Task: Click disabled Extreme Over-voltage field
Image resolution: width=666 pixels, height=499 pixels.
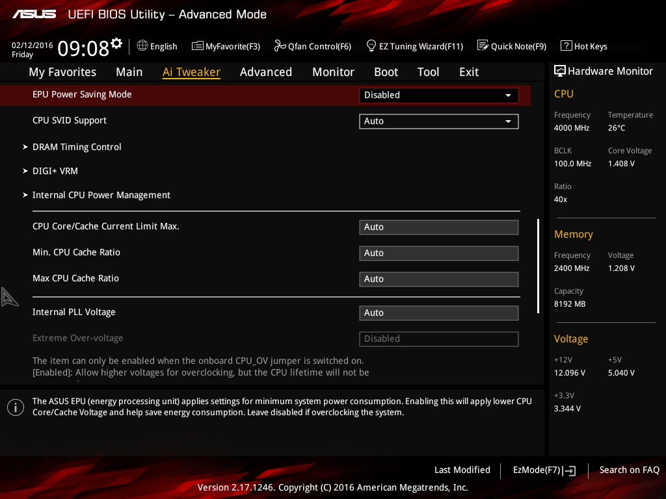Action: pos(439,339)
